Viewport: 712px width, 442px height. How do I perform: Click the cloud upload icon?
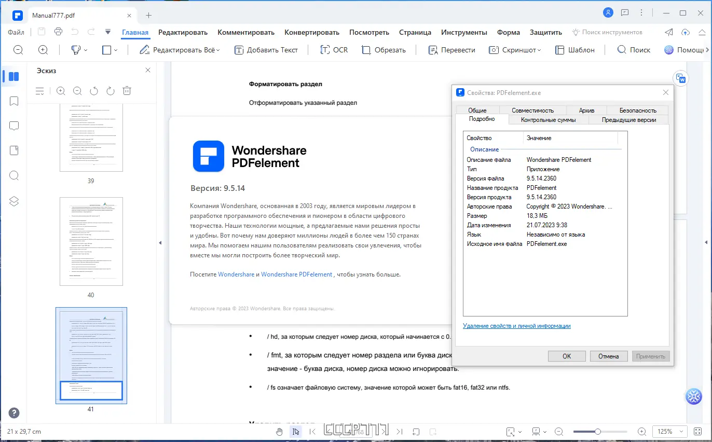pyautogui.click(x=686, y=32)
